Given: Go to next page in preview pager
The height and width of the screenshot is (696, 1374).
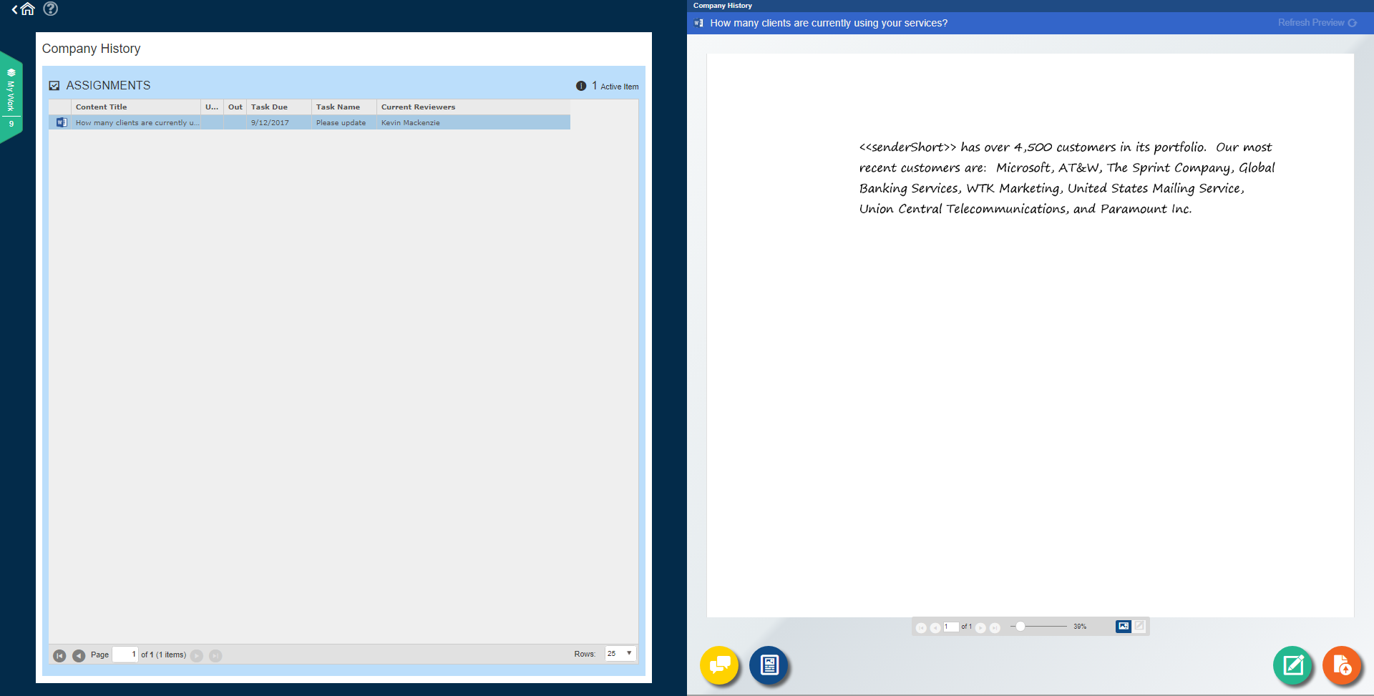Looking at the screenshot, I should coord(981,627).
